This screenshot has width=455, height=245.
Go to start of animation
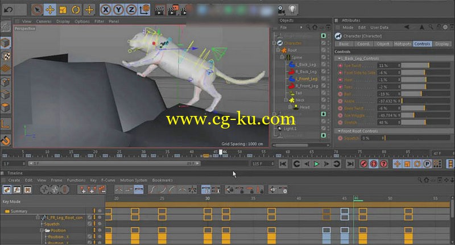[283, 164]
